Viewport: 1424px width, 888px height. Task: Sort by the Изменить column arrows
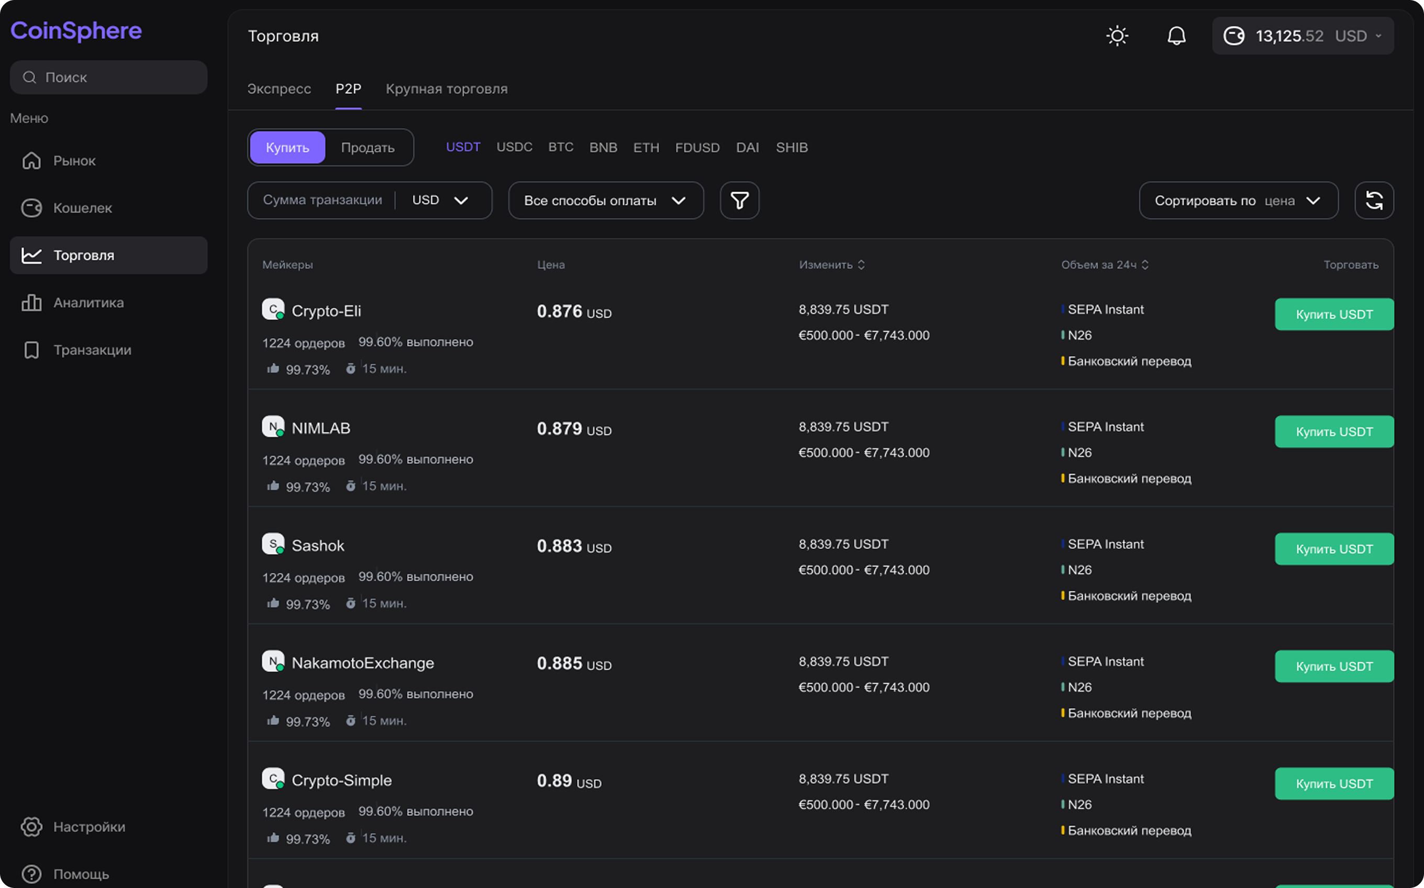coord(861,265)
